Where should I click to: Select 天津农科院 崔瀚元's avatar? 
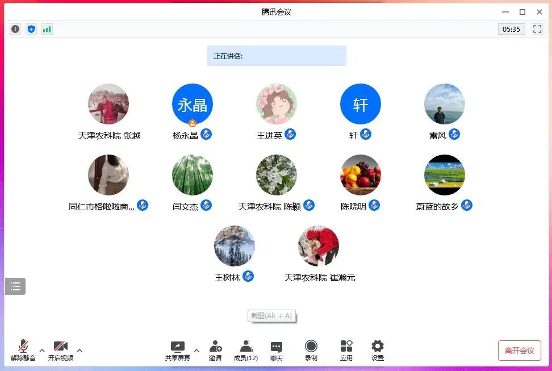(318, 246)
